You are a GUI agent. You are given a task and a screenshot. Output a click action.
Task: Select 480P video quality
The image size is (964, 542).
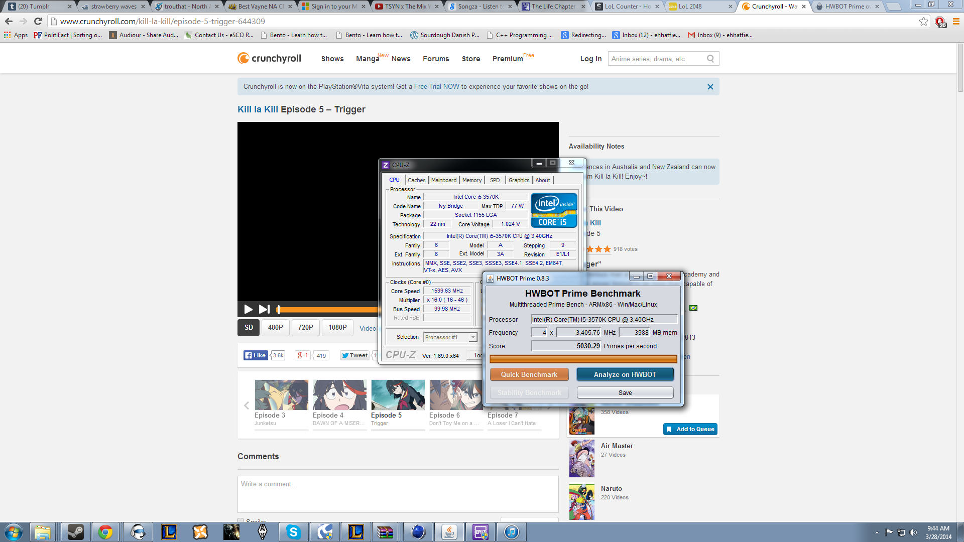276,328
